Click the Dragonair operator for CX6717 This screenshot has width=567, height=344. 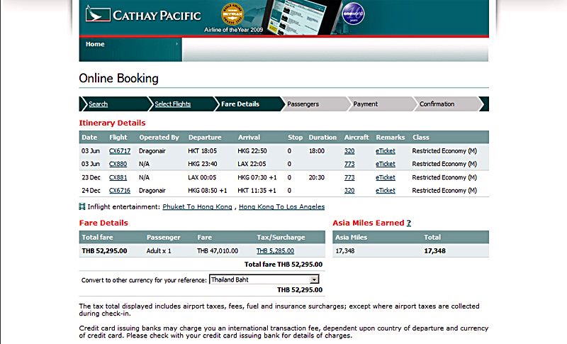click(x=152, y=151)
